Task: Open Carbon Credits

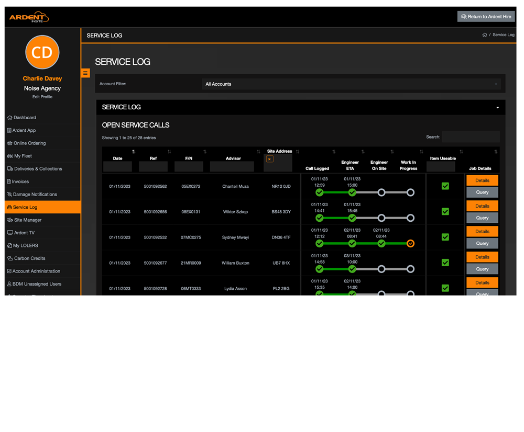Action: [x=42, y=258]
